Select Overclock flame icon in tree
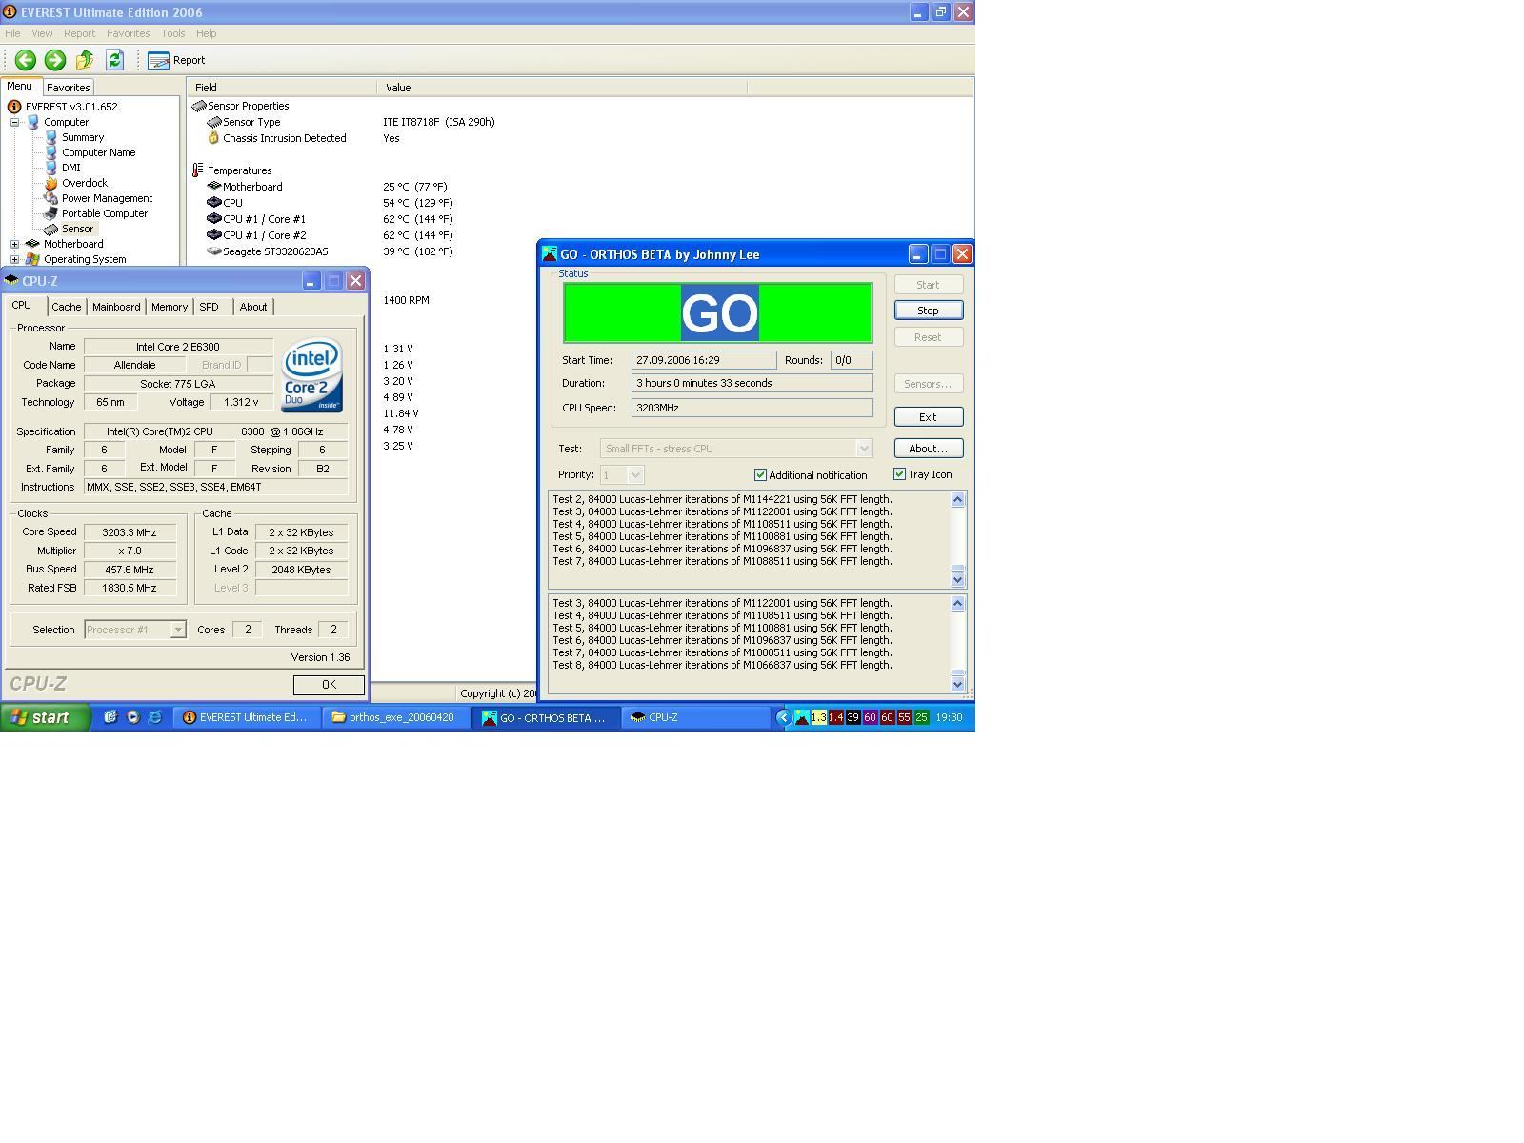 [51, 183]
